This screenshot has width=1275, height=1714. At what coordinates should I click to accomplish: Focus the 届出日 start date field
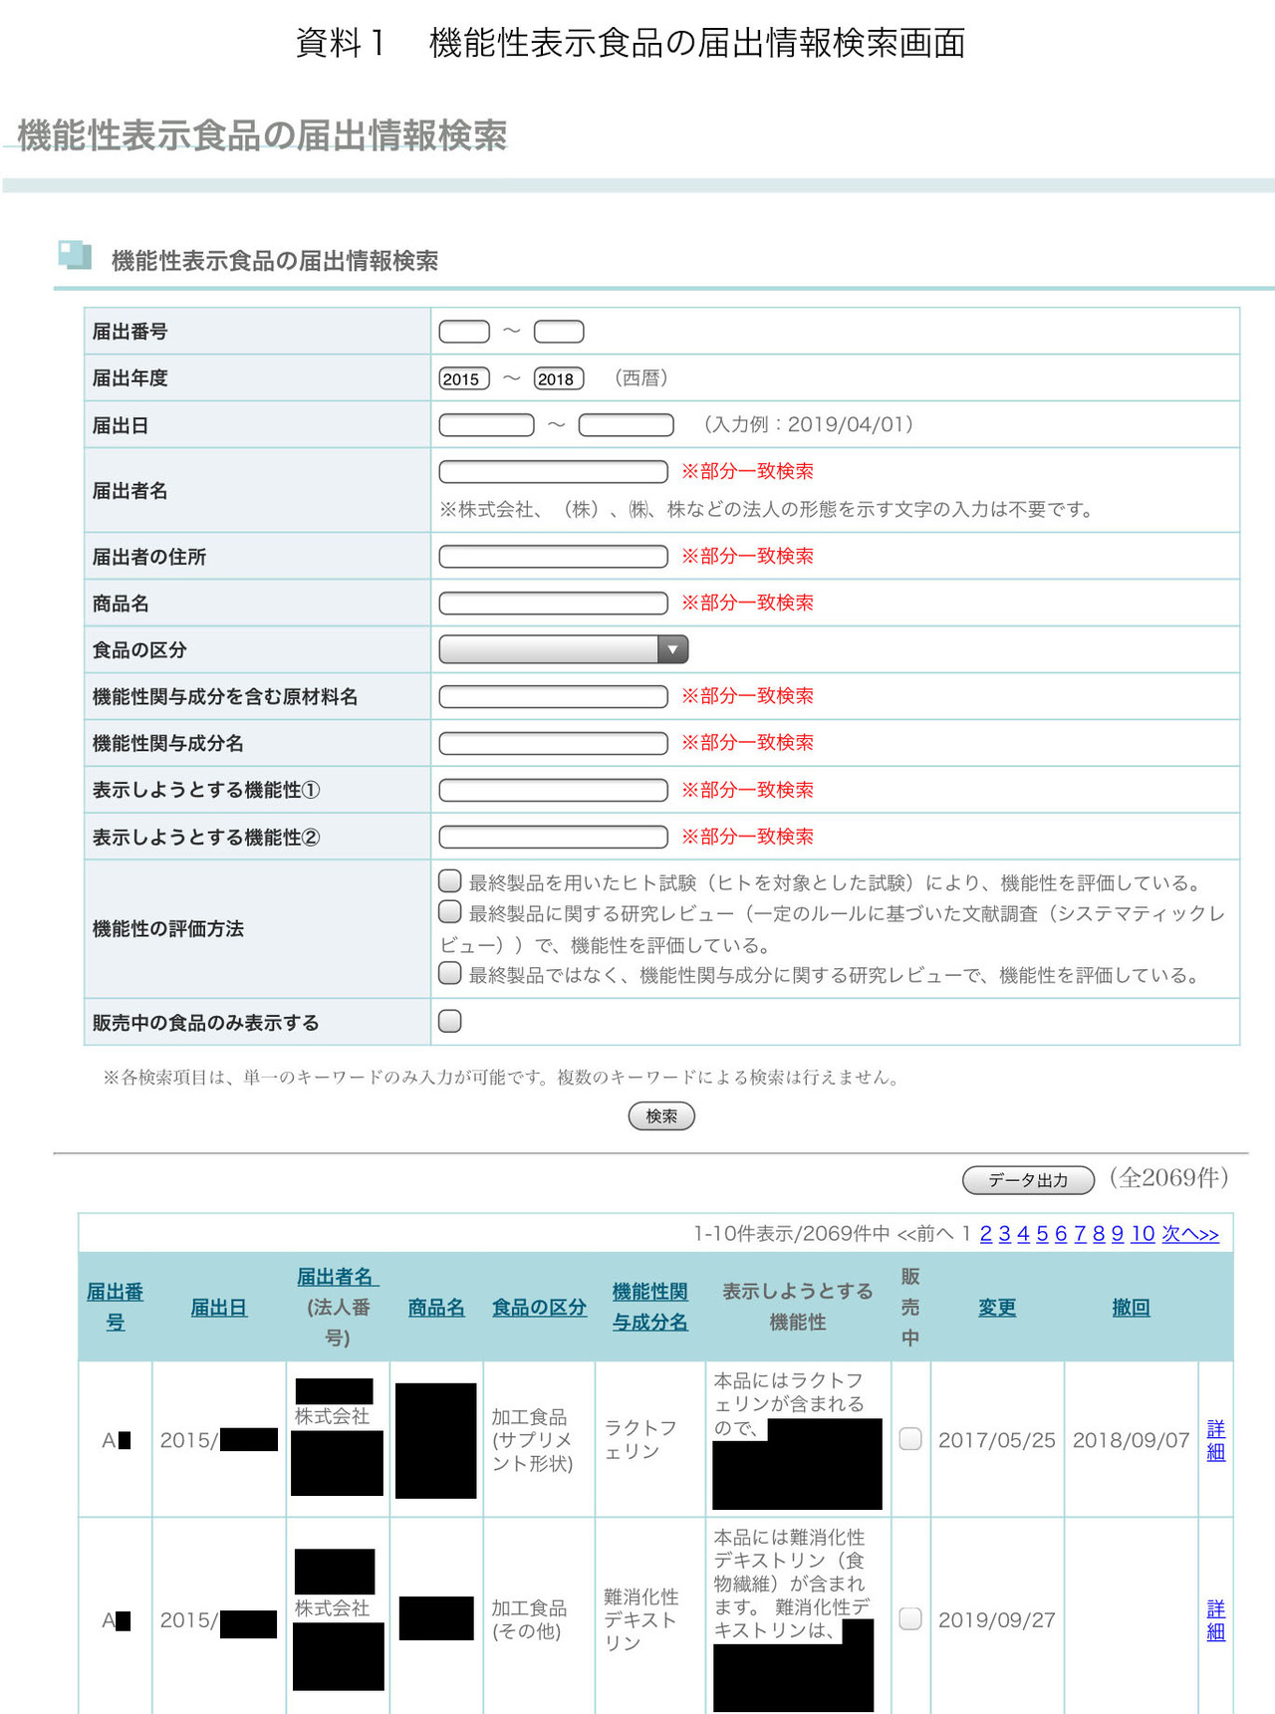pos(487,425)
